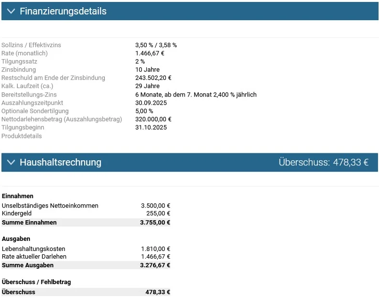Viewport: 379px width, 298px height.
Task: Select the 243.502,20 € Restschuld value
Action: [x=153, y=78]
